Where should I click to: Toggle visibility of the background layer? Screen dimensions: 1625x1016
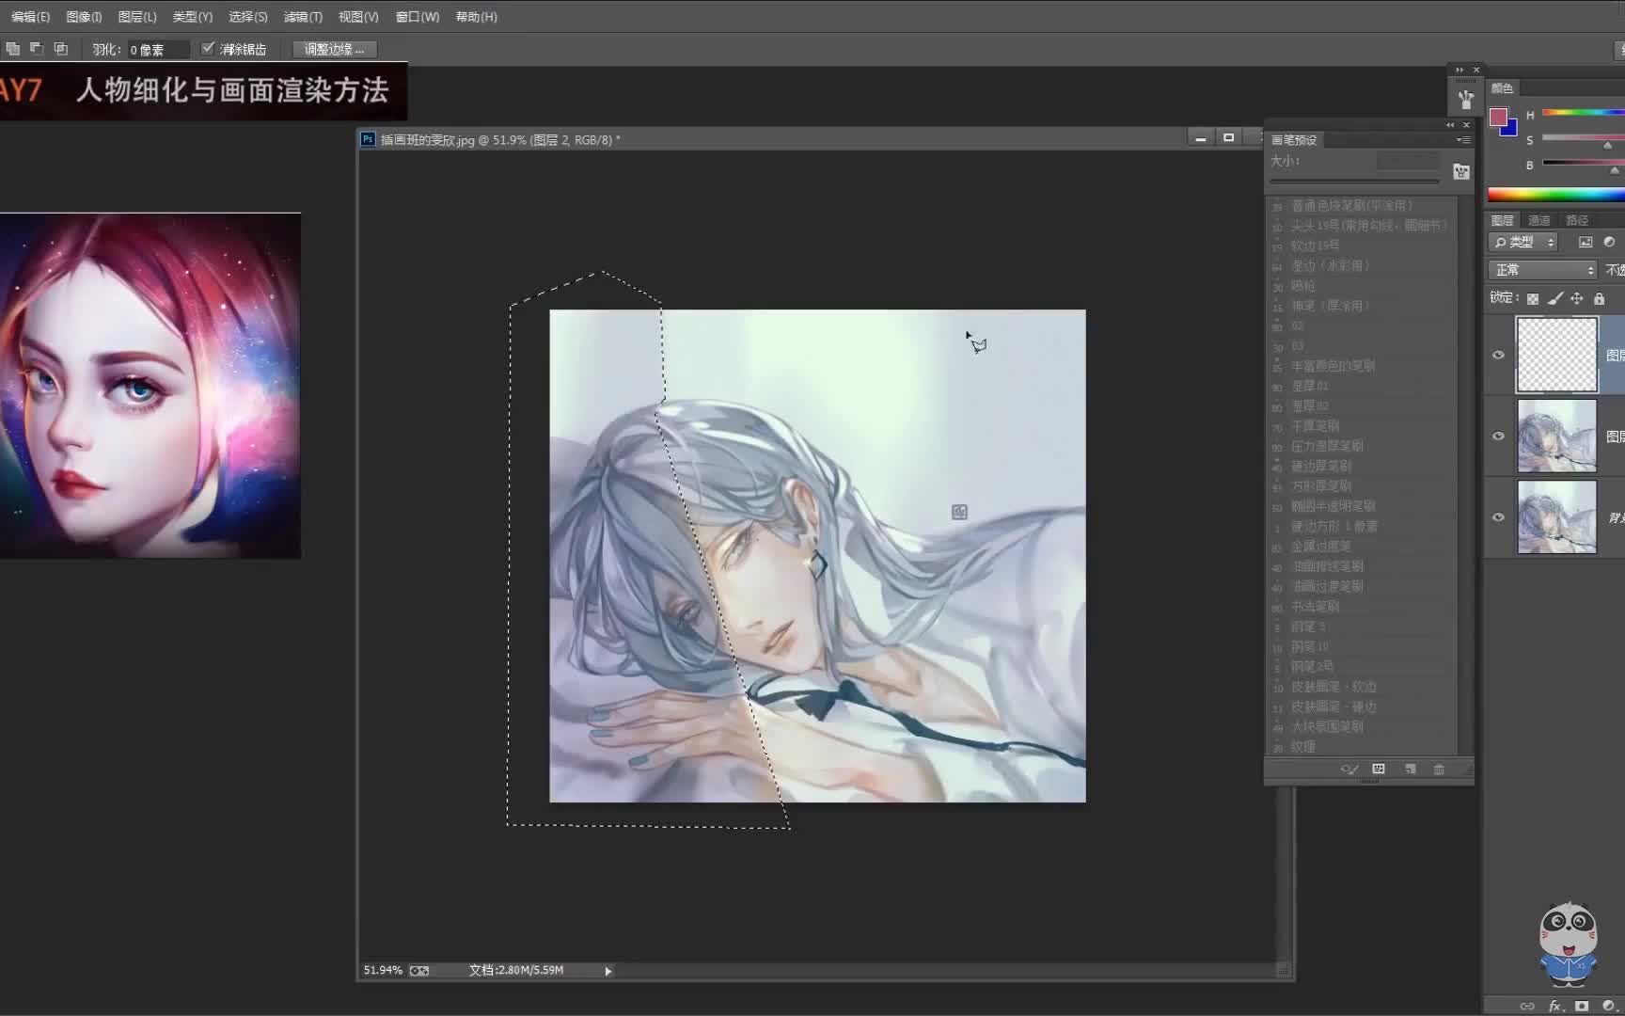[1499, 516]
